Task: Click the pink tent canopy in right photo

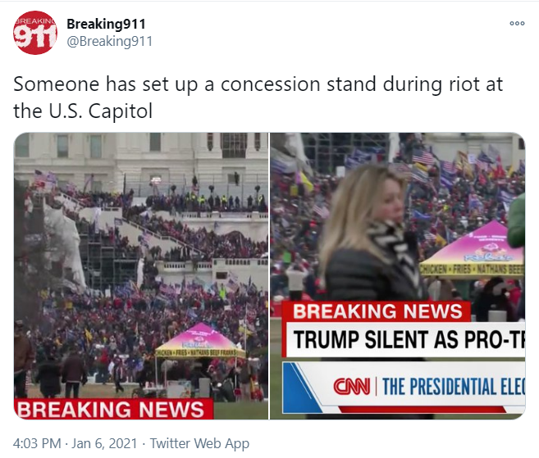Action: [473, 249]
